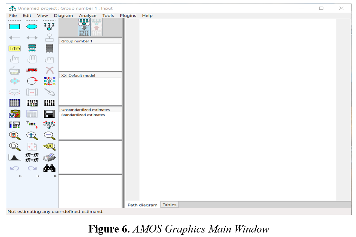Open the list variables in data set tool
Screen dimensions: 356x237
pyautogui.click(x=49, y=48)
